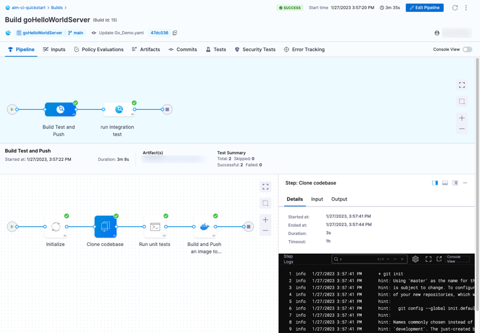The image size is (480, 333).
Task: Switch step panel to bottom layout
Action: pos(445,183)
